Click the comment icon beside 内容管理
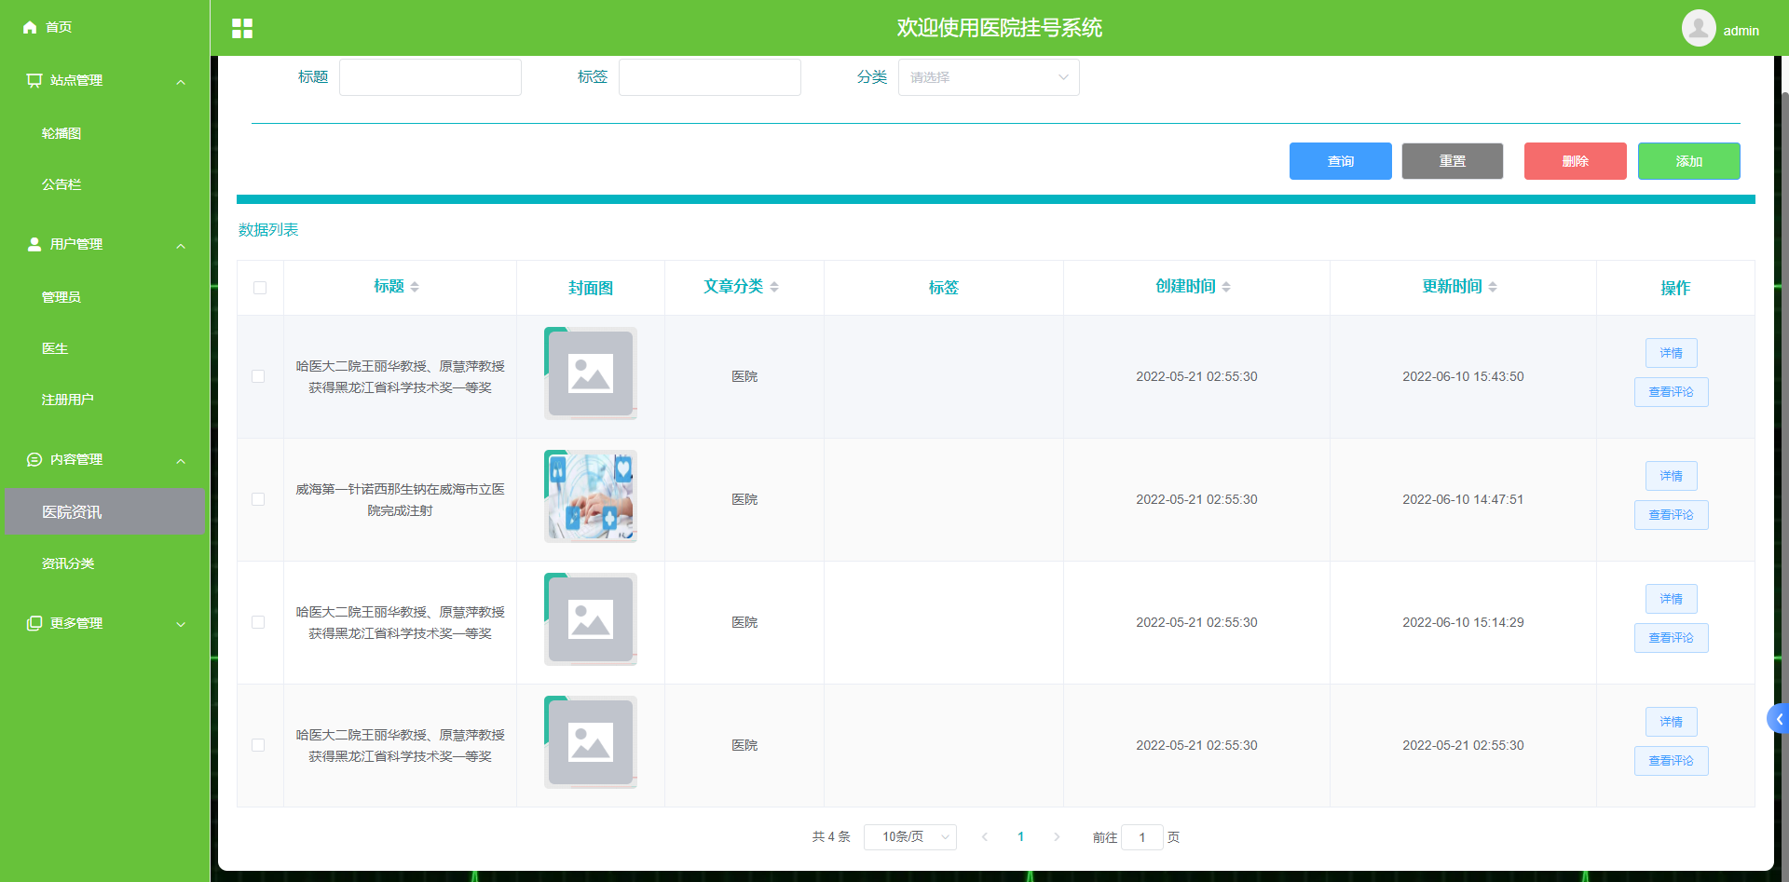This screenshot has height=882, width=1789. (34, 459)
